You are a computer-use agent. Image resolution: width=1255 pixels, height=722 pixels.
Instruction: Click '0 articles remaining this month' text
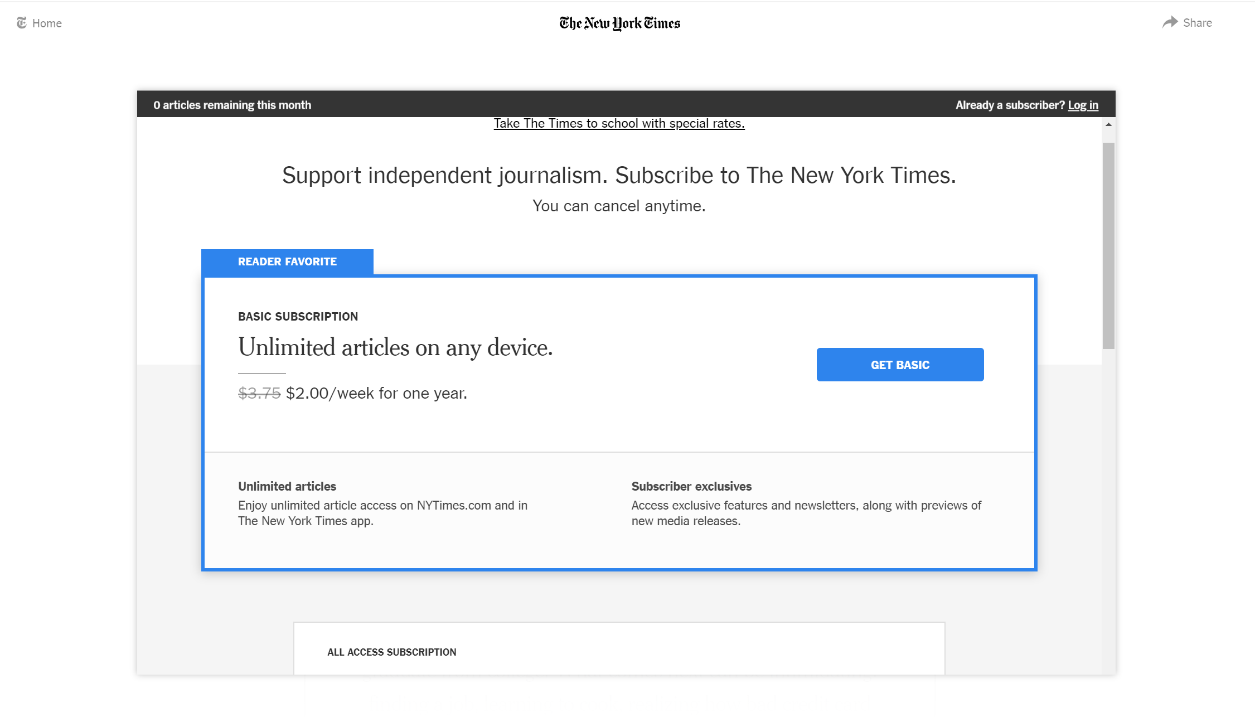tap(232, 105)
